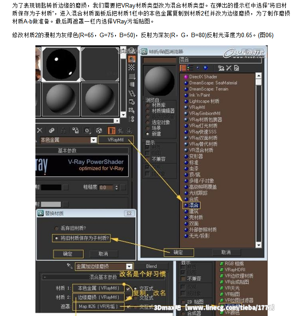The width and height of the screenshot is (292, 316).
Task: Click the browser list scroll up arrow
Action: (x=258, y=76)
